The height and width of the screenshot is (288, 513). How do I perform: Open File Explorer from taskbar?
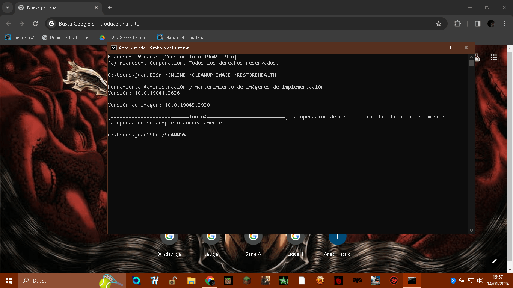[192, 280]
